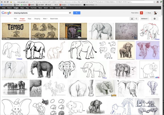Switch to global results globe toggle

136,19
